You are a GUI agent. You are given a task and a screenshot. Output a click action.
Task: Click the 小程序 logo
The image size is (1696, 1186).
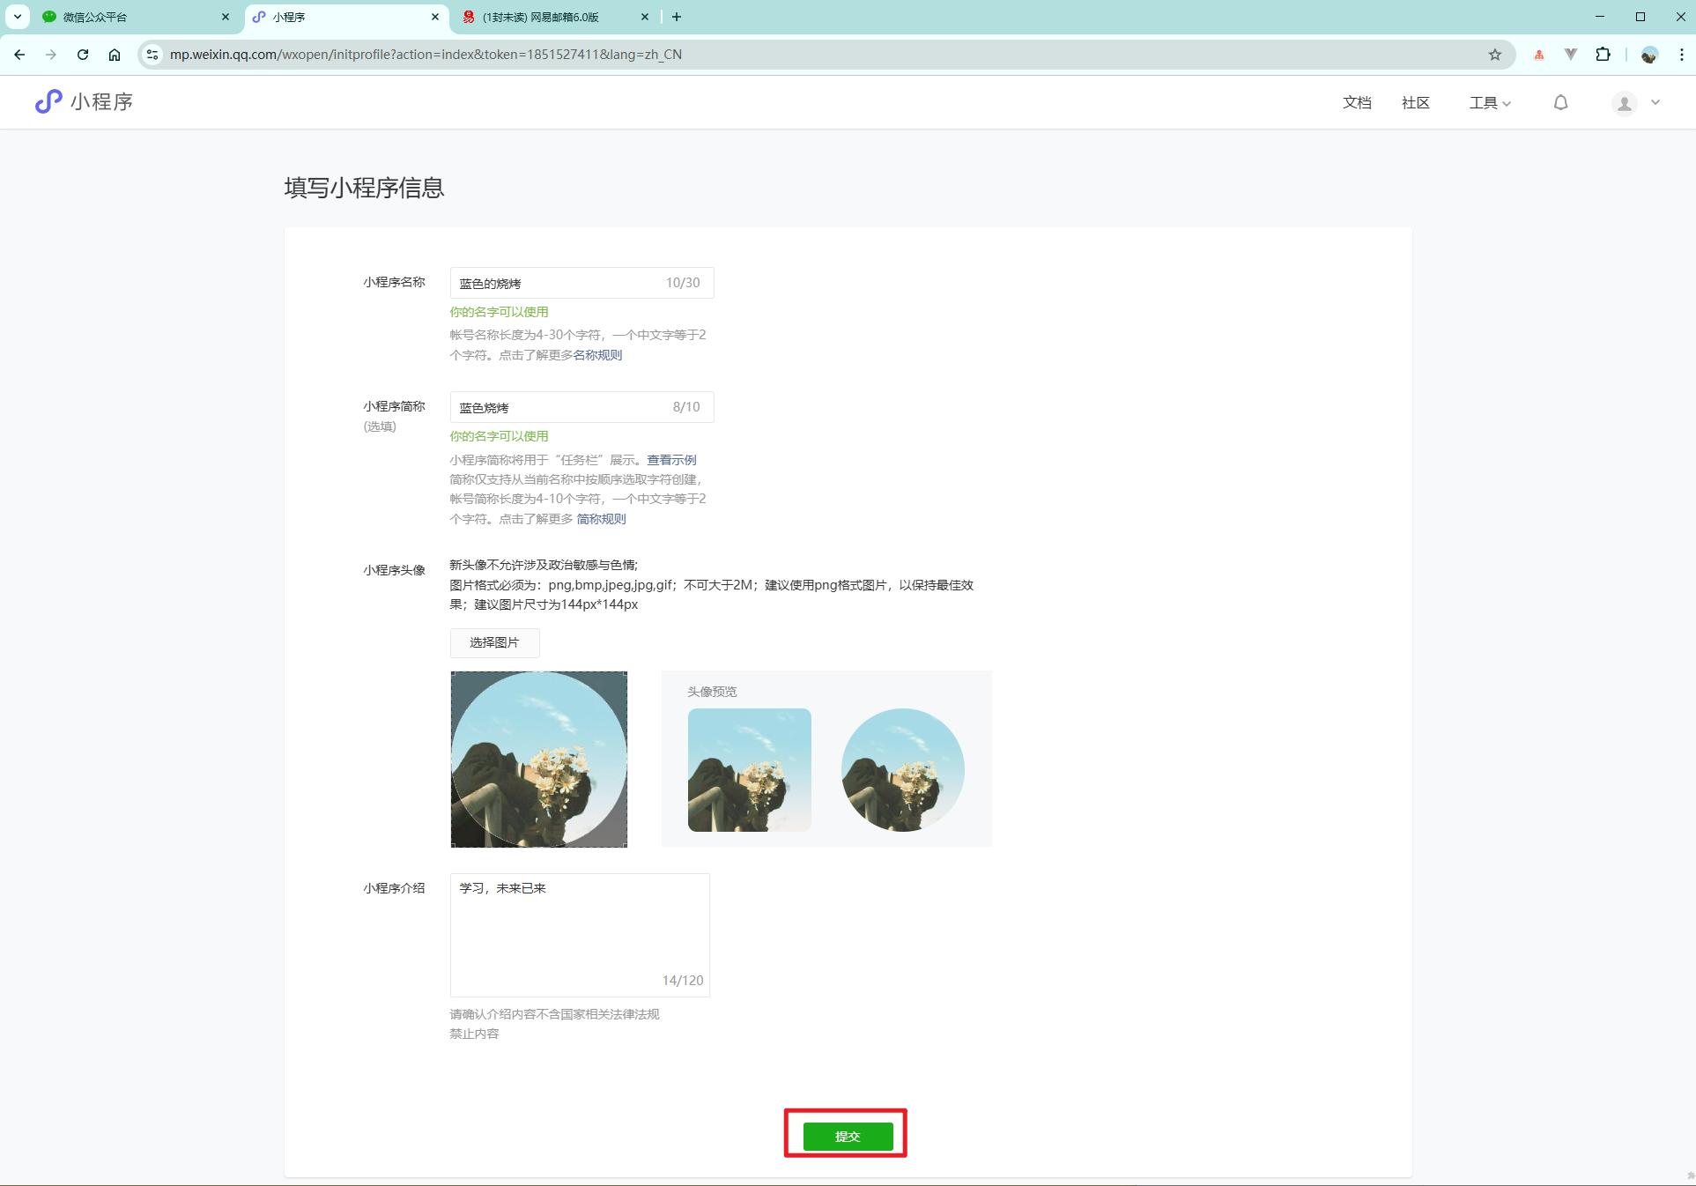tap(85, 102)
